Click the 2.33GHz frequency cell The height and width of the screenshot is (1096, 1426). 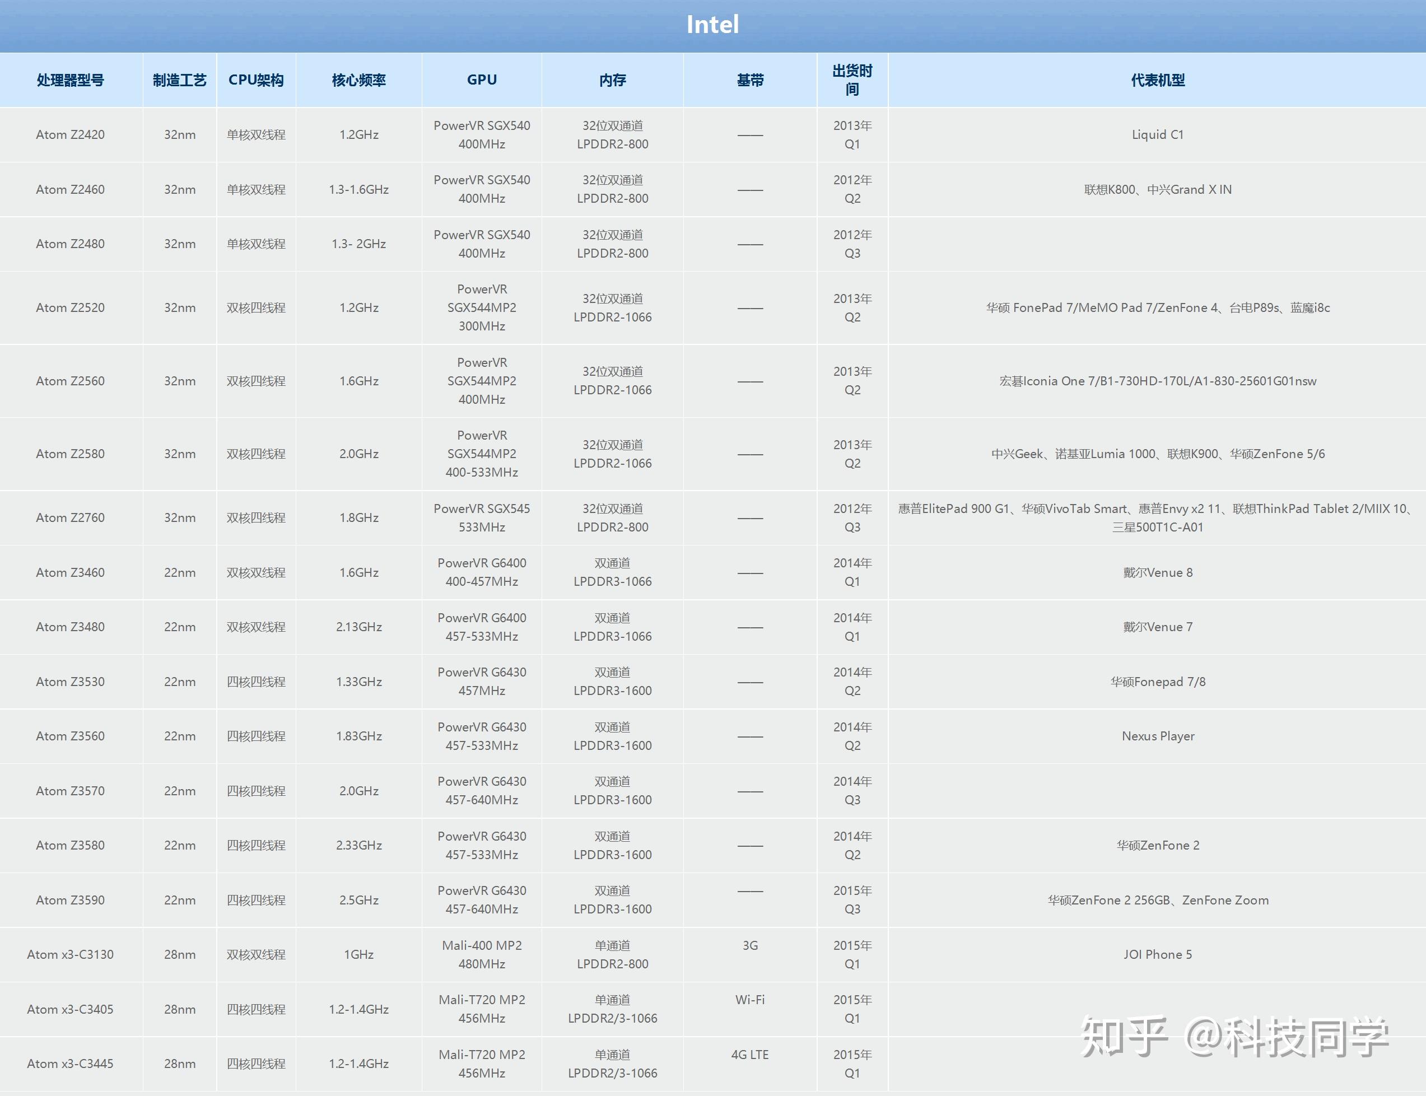359,846
